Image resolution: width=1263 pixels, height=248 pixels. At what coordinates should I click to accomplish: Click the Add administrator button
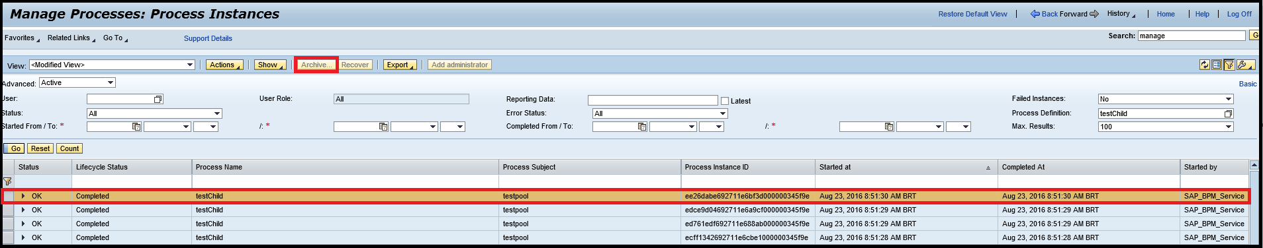tap(460, 65)
